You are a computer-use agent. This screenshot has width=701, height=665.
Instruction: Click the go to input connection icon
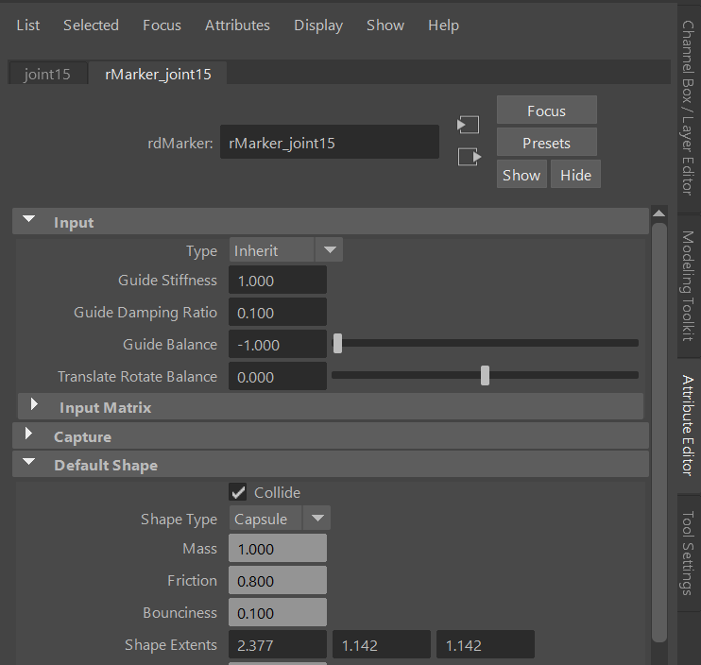tap(468, 125)
